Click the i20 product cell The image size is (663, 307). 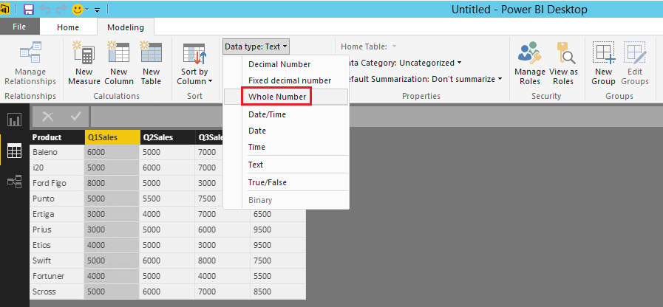pos(57,168)
